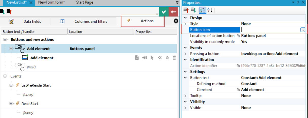Click the small icon beside Locations of action button
Viewport: 308px width, 118px height.
[238, 36]
